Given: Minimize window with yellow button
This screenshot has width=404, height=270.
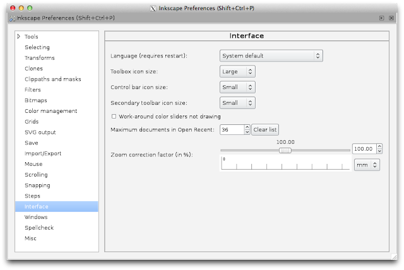Looking at the screenshot, I should 21,8.
